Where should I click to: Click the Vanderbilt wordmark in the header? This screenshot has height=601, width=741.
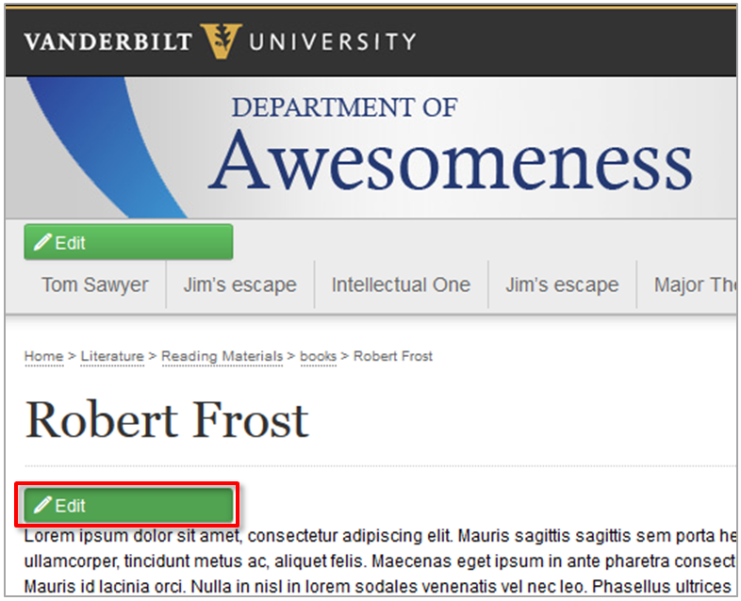107,41
